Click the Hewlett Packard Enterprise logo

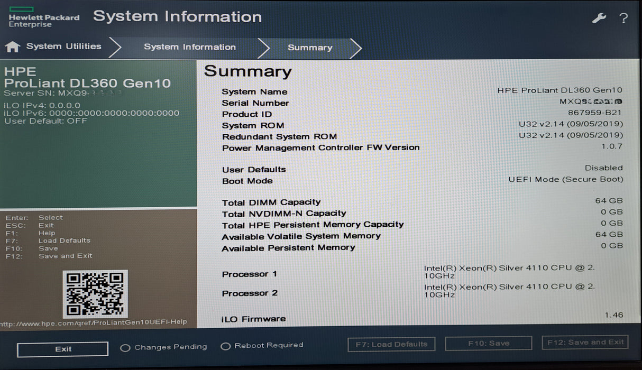coord(44,17)
